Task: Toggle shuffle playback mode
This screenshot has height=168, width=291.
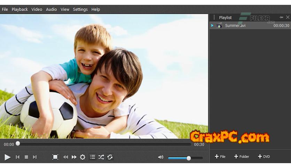Action: (x=101, y=157)
